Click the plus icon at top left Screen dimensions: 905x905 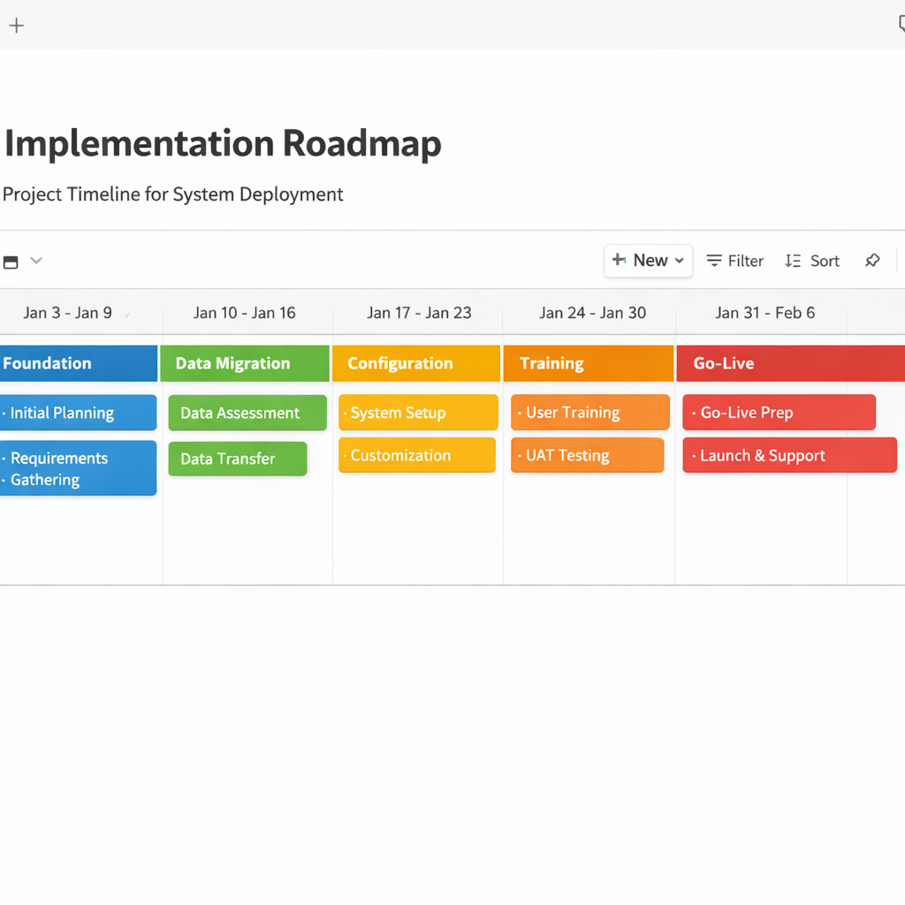pyautogui.click(x=16, y=25)
